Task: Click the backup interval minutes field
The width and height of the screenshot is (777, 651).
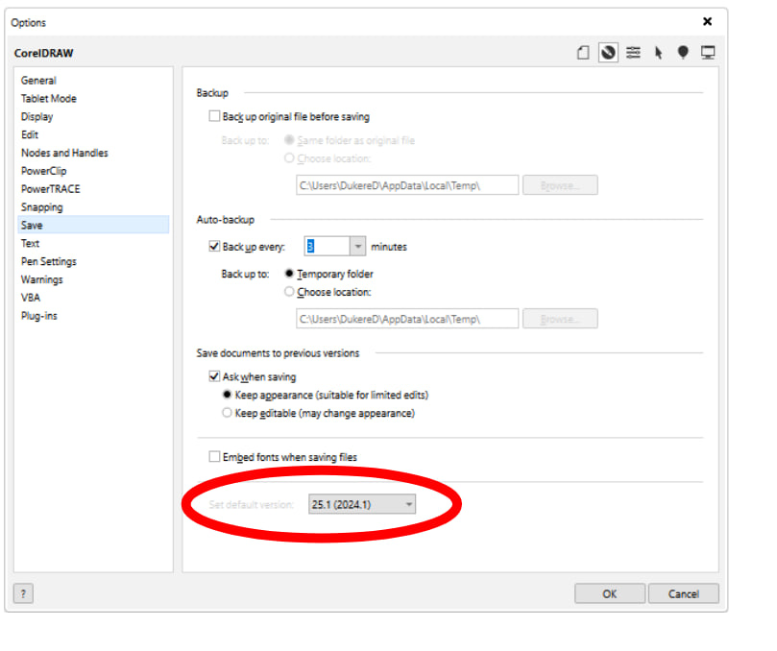Action: [328, 246]
